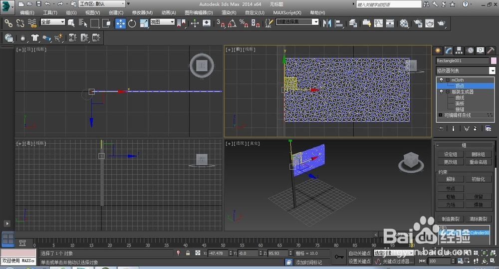499x269 pixels.
Task: Toggle the Spinner Snap icon
Action: [255, 23]
